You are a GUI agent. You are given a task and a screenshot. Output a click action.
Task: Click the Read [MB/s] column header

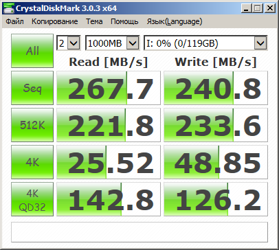pos(109,62)
